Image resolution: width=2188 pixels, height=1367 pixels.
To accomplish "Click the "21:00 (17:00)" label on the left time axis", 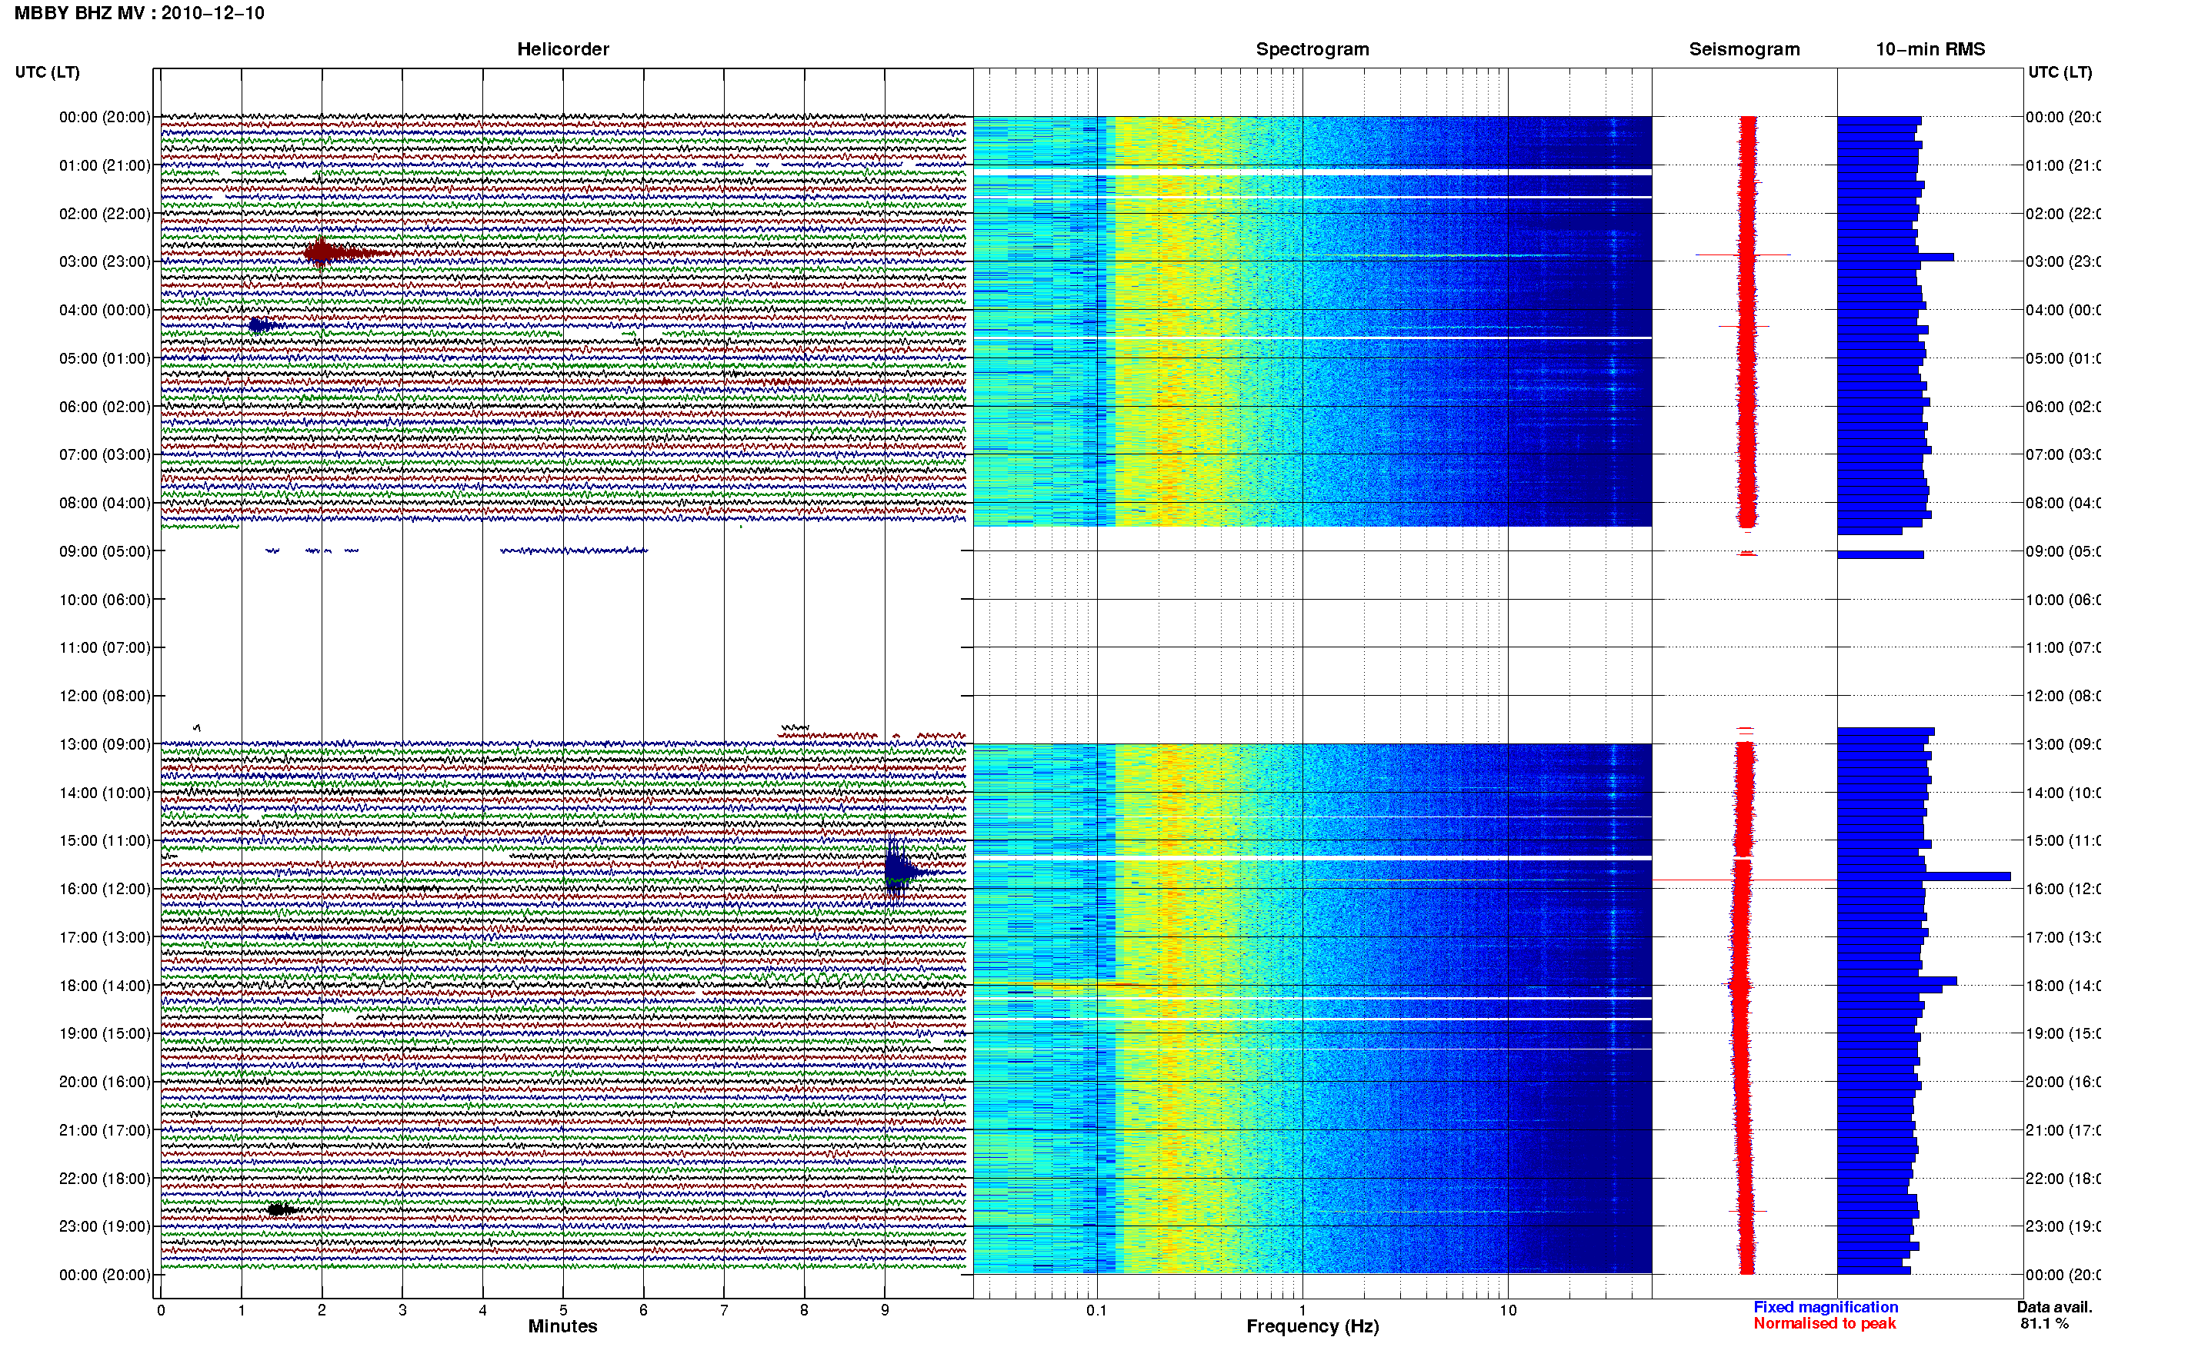I will pyautogui.click(x=105, y=1130).
